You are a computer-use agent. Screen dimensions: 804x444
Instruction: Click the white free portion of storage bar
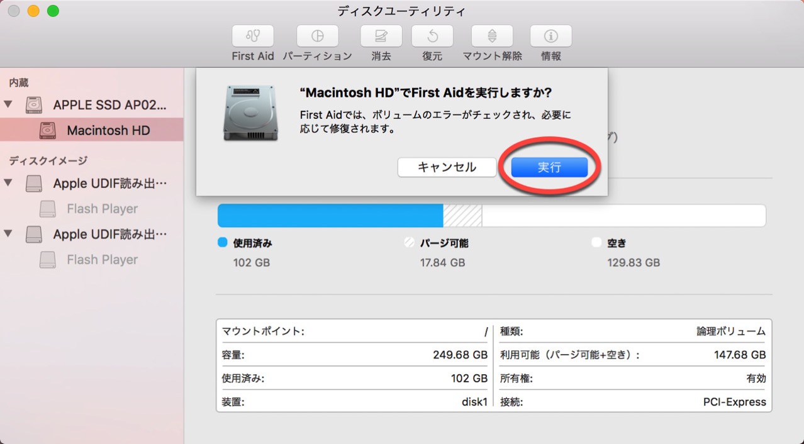(623, 215)
